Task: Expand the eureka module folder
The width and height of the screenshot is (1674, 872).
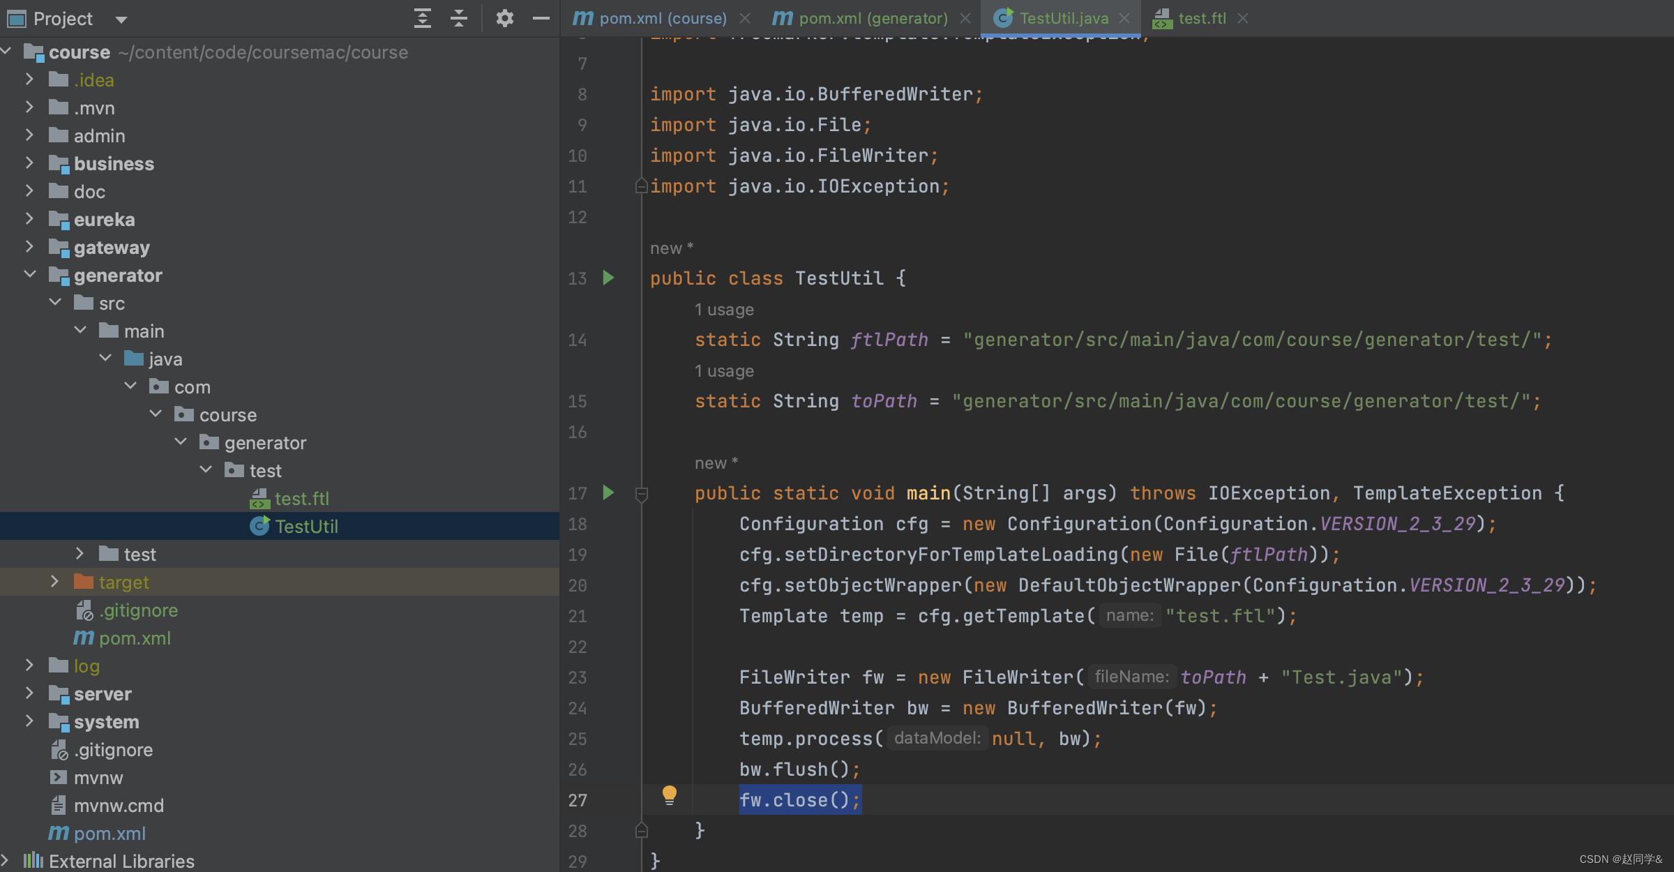Action: click(30, 219)
